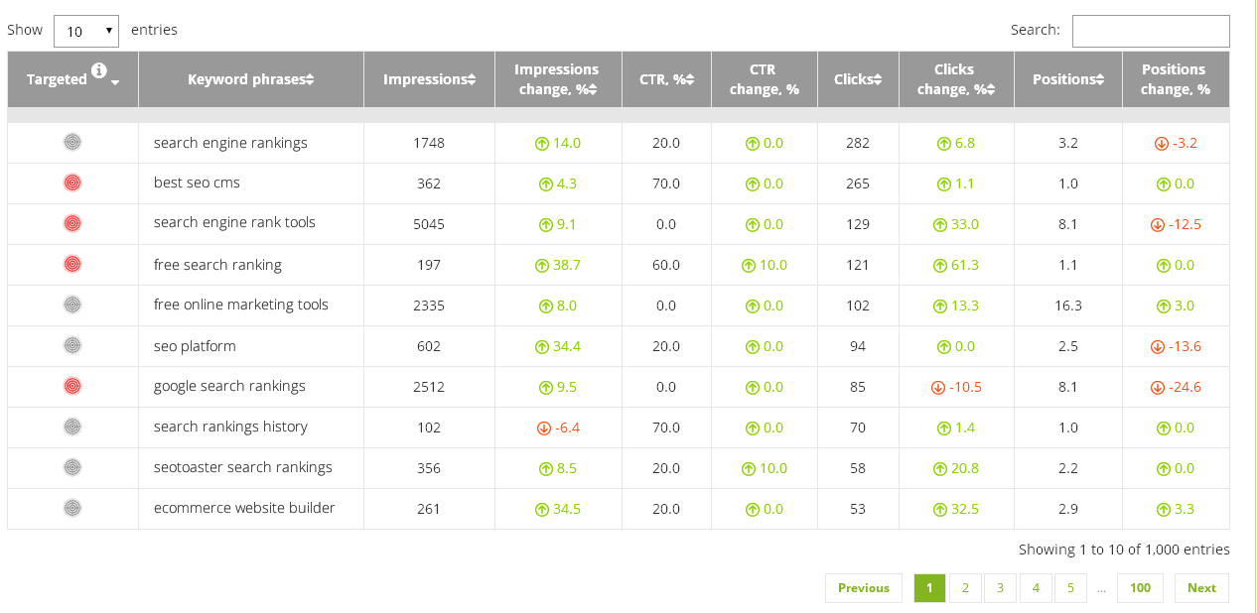Click up arrow icon beside 3.3 positions change
The height and width of the screenshot is (613, 1257).
tap(1164, 510)
